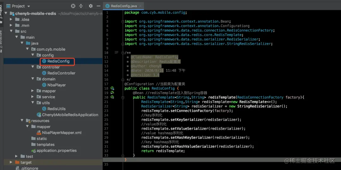Click Spring bean gutter icon at line 19
341x170 pixels.
pyautogui.click(x=112, y=93)
